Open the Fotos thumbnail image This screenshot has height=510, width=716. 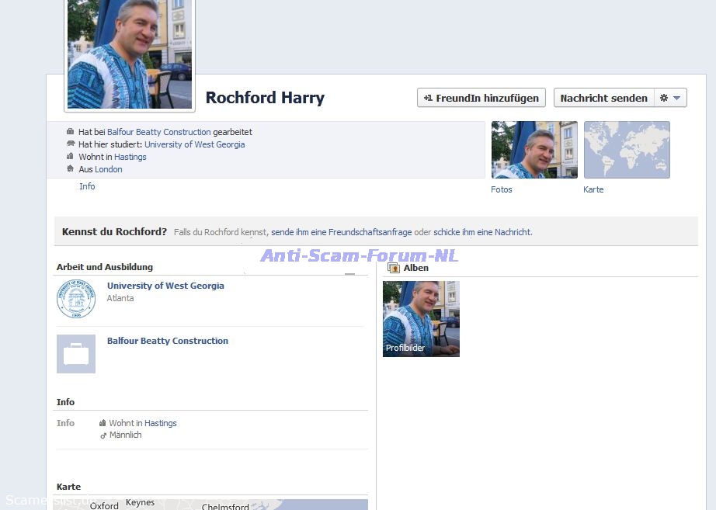click(534, 150)
